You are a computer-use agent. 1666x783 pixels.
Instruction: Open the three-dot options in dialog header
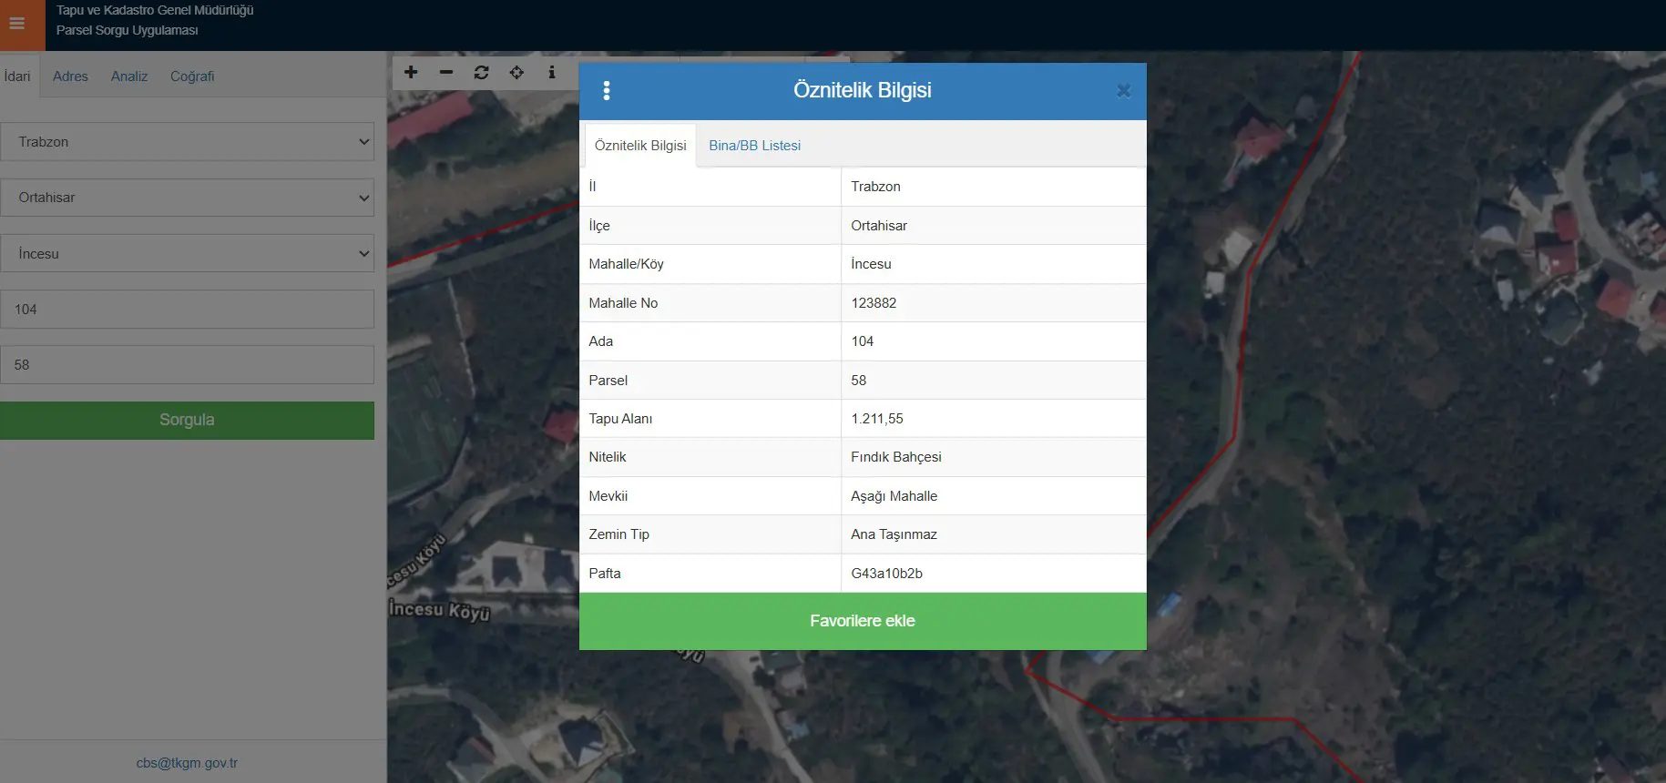[607, 90]
